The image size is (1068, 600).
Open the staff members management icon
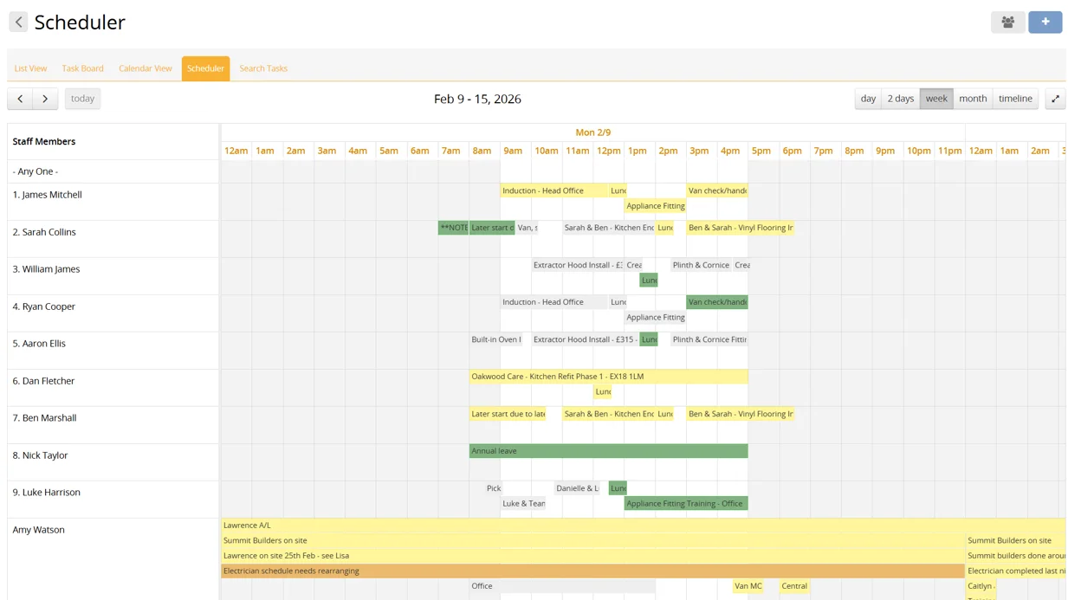pyautogui.click(x=1007, y=22)
